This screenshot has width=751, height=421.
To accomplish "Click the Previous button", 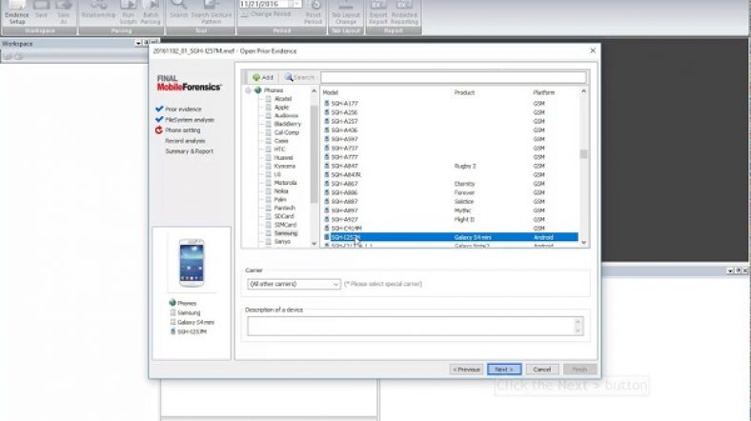I will point(466,370).
